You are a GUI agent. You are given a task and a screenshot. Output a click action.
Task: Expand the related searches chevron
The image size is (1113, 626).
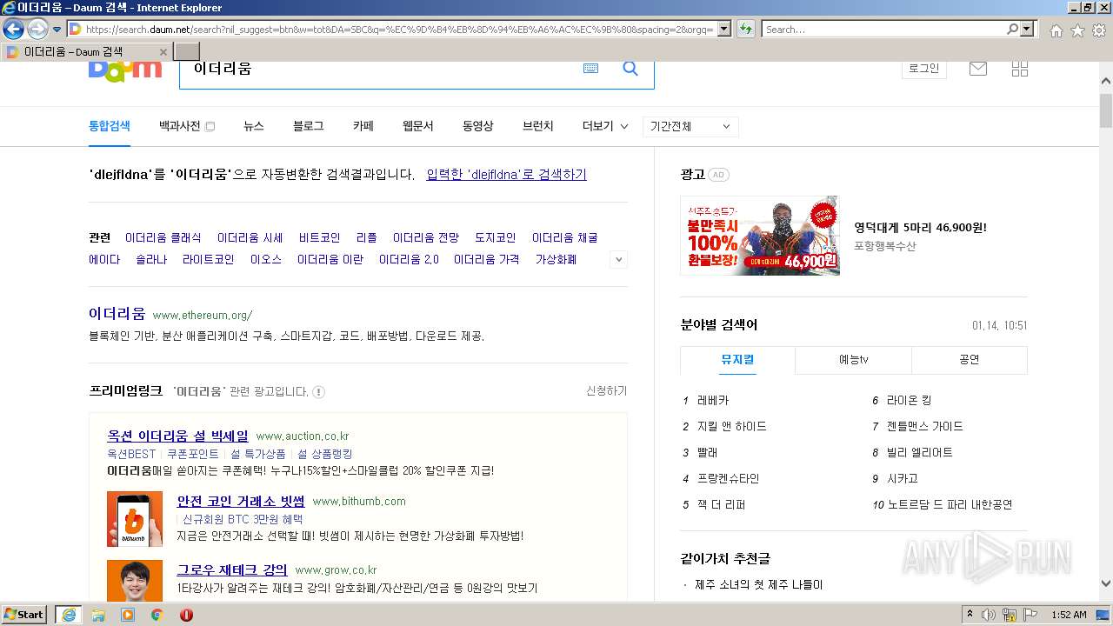pos(618,259)
